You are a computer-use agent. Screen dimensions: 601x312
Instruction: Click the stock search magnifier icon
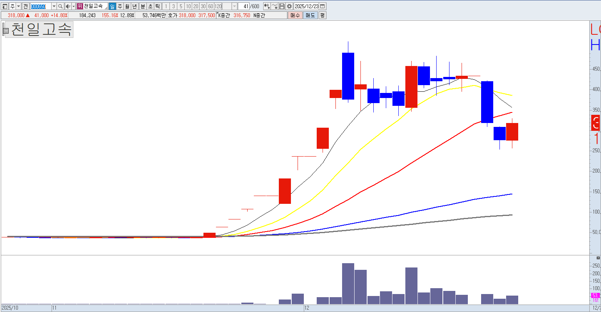(x=61, y=6)
